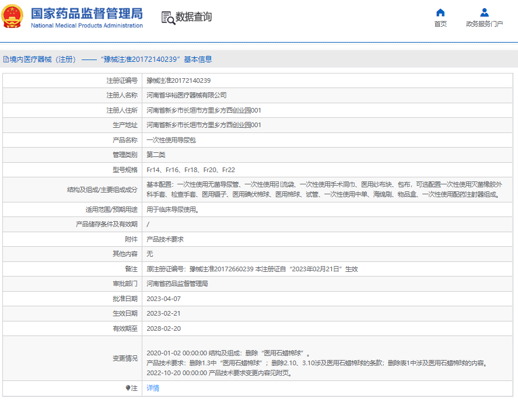This screenshot has width=518, height=402.
Task: Open the government service portal user icon
Action: click(484, 13)
